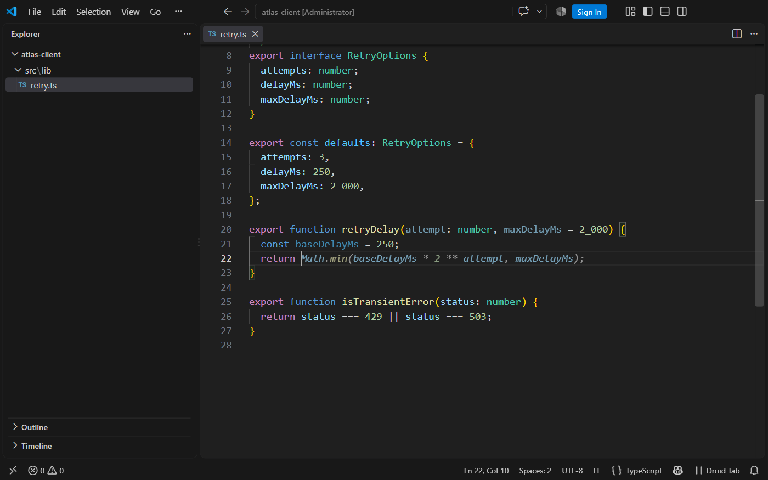Image resolution: width=768 pixels, height=480 pixels.
Task: Open the remote window icon in status bar
Action: click(x=13, y=470)
